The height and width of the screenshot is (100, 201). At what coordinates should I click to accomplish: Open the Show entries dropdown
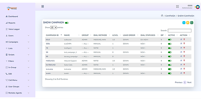pos(54,27)
